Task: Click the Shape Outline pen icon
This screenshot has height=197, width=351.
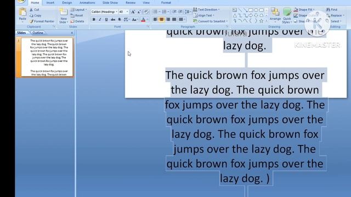Action: (296, 15)
